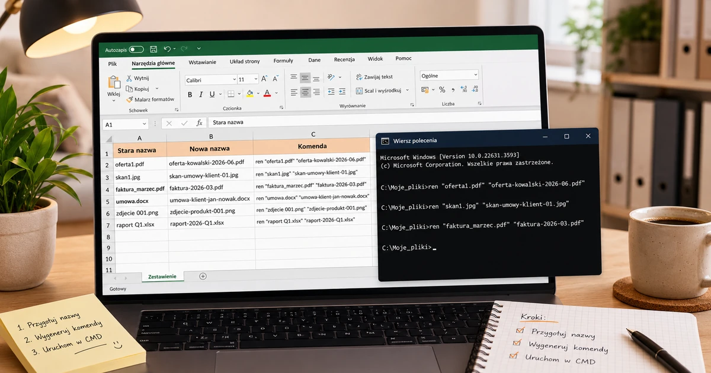Toggle the Autozapis switch
711x373 pixels.
point(136,49)
